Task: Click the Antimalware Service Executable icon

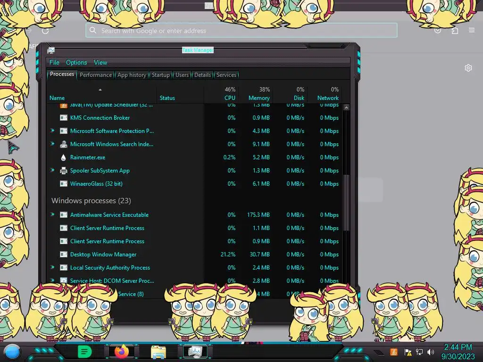Action: [64, 215]
